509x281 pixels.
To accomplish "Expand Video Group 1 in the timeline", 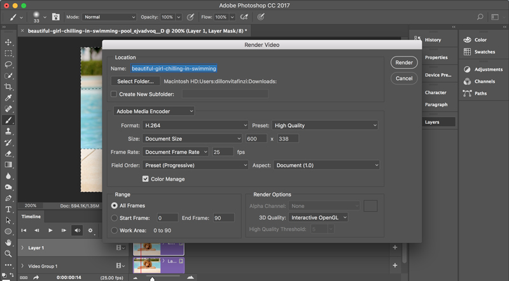I will click(22, 266).
